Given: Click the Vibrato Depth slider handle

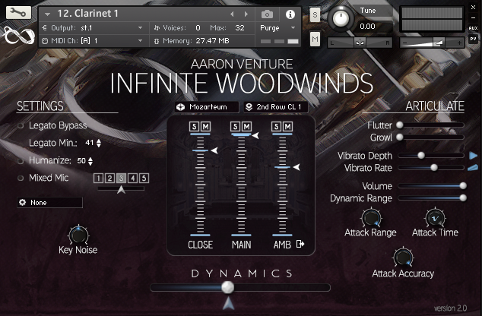Looking at the screenshot, I should (x=422, y=155).
